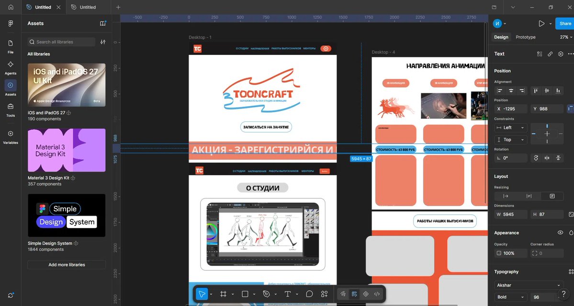Flip selection horizontally
The image size is (574, 306).
coord(547,158)
